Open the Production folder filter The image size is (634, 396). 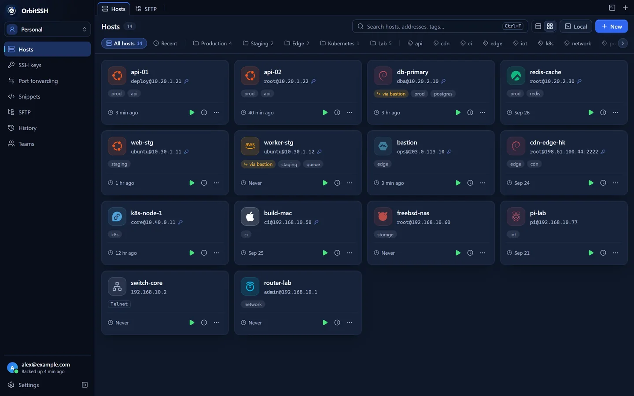point(212,44)
